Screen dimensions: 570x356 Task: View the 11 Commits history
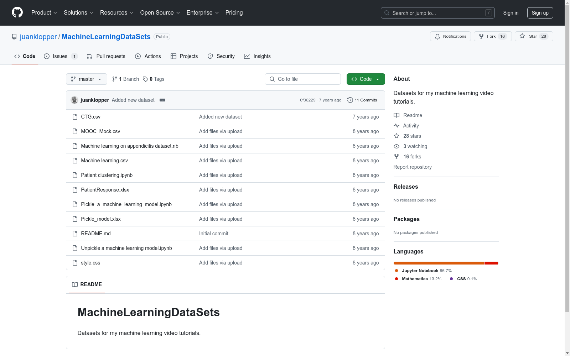click(362, 100)
